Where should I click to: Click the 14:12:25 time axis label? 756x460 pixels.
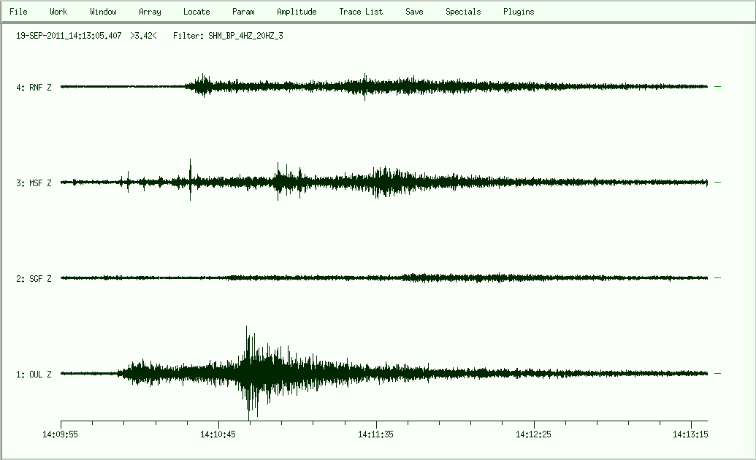pyautogui.click(x=534, y=434)
